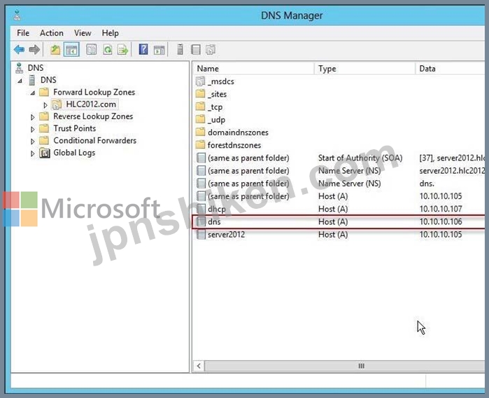489x398 pixels.
Task: Select the _sites name text
Action: [217, 94]
